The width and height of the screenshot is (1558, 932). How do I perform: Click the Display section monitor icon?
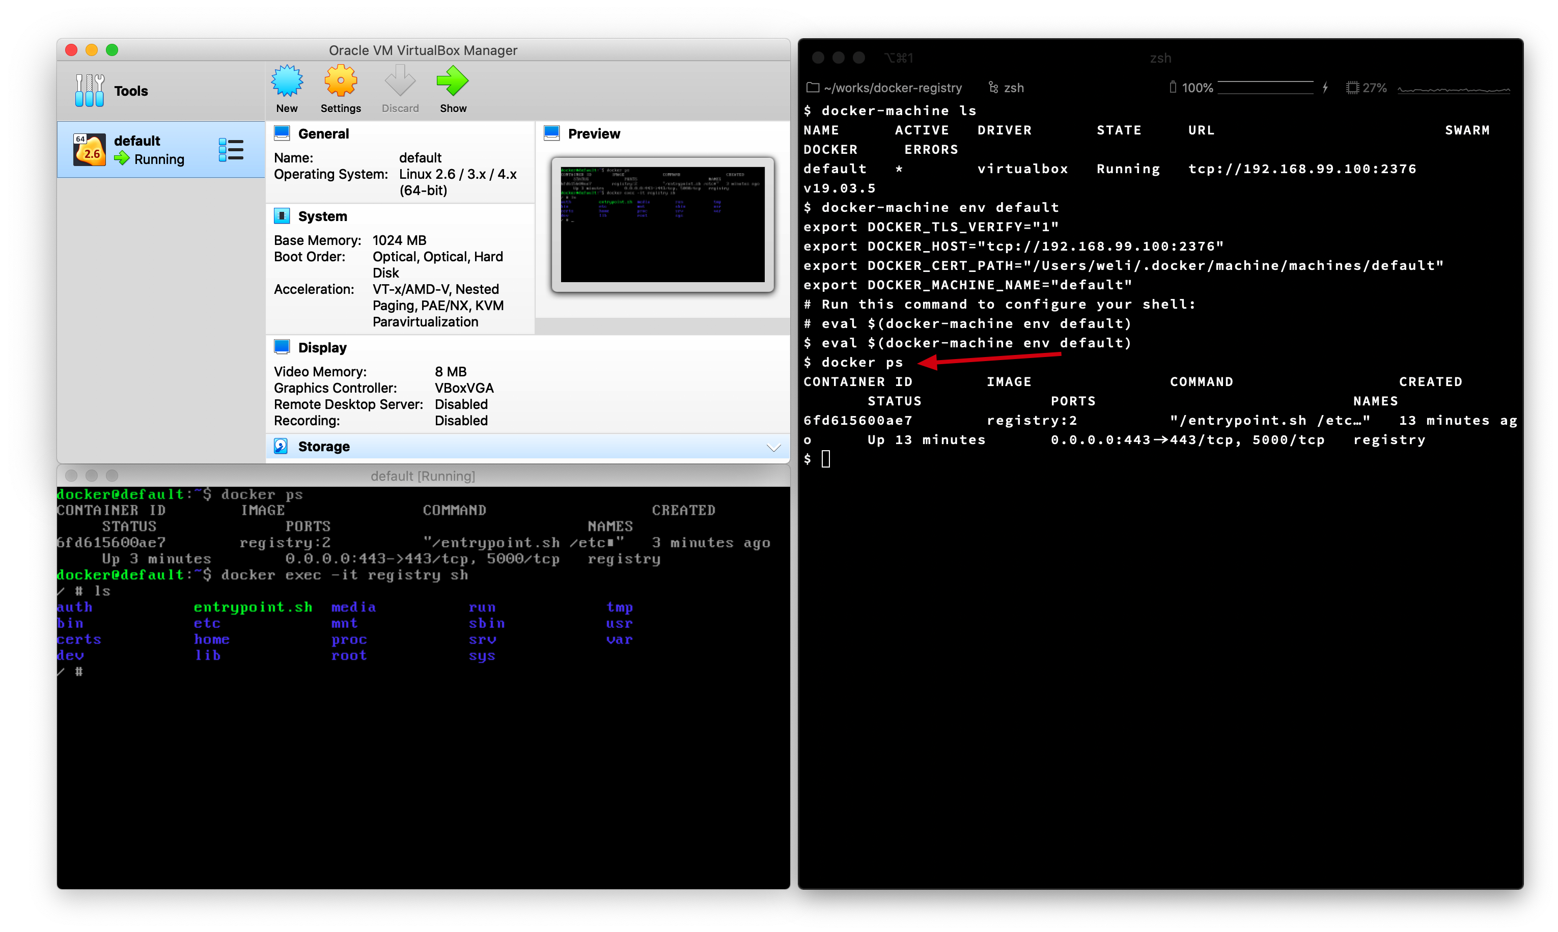[x=282, y=347]
